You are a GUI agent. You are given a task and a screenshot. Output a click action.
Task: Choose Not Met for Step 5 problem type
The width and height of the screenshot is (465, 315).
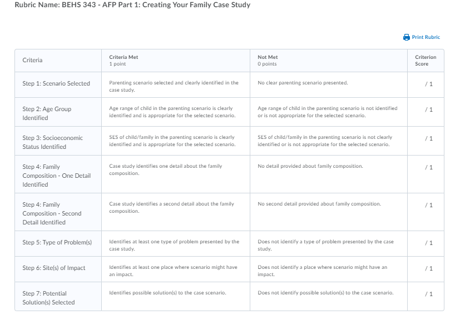pyautogui.click(x=329, y=243)
